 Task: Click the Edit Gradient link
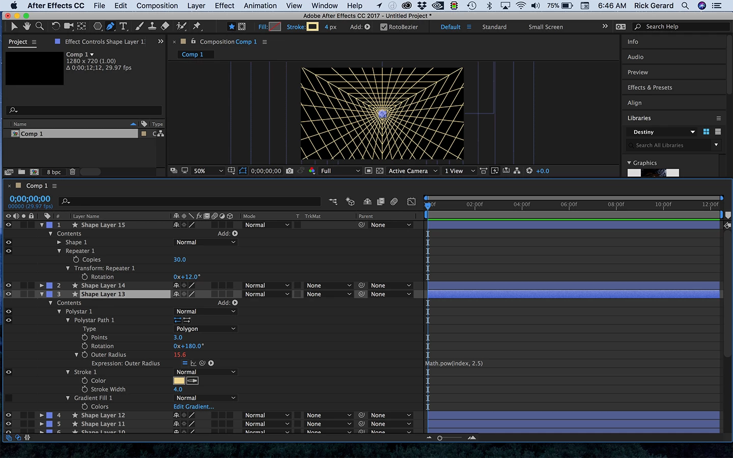coord(193,407)
